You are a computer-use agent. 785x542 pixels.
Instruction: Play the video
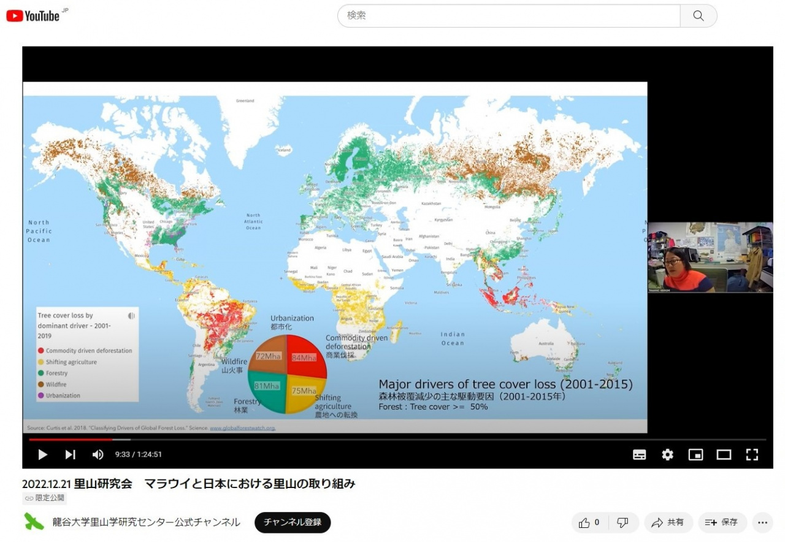pos(42,454)
